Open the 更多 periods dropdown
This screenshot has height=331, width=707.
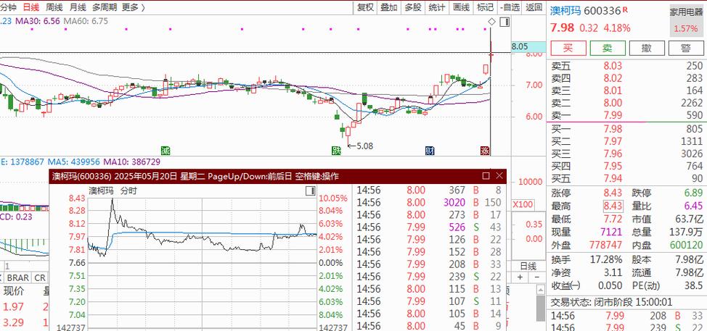click(x=133, y=7)
